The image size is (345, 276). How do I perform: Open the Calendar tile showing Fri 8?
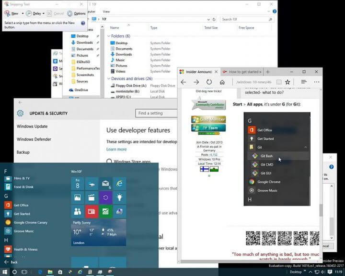pyautogui.click(x=78, y=184)
